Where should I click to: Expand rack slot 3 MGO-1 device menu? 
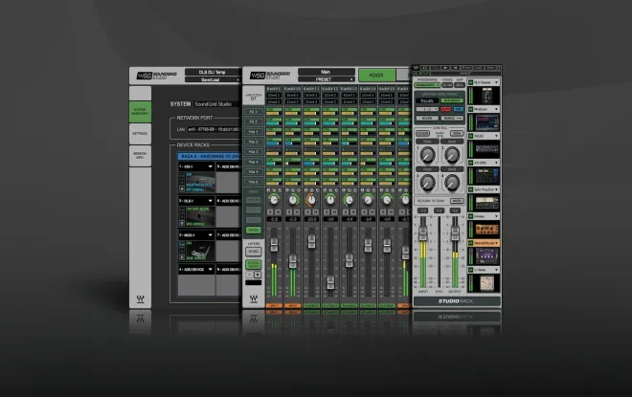210,234
